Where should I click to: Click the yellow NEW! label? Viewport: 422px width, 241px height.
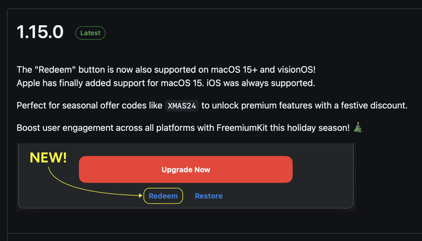tap(48, 157)
